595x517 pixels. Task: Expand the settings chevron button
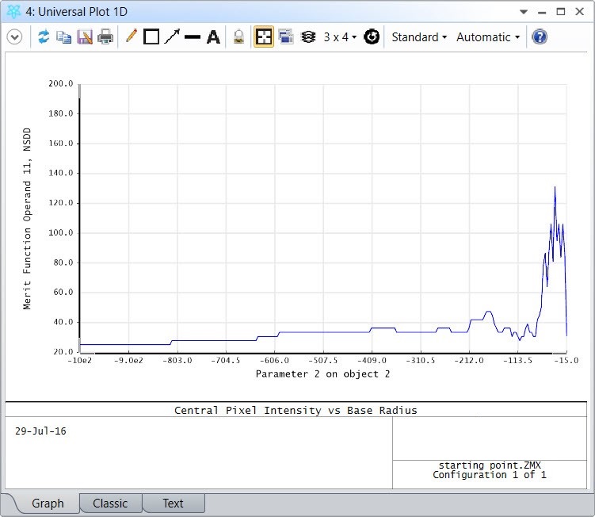tap(15, 37)
